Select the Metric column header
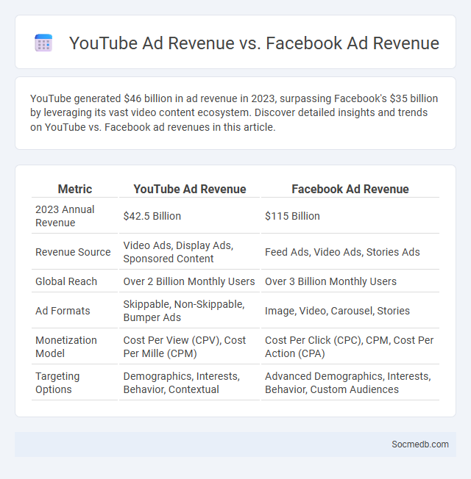The width and height of the screenshot is (471, 479). pos(74,189)
